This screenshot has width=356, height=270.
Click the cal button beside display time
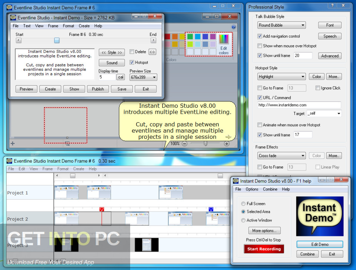[x=121, y=77]
